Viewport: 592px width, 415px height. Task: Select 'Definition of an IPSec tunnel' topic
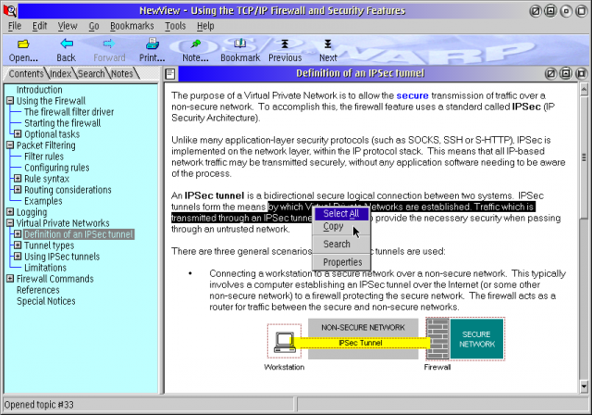tap(79, 234)
